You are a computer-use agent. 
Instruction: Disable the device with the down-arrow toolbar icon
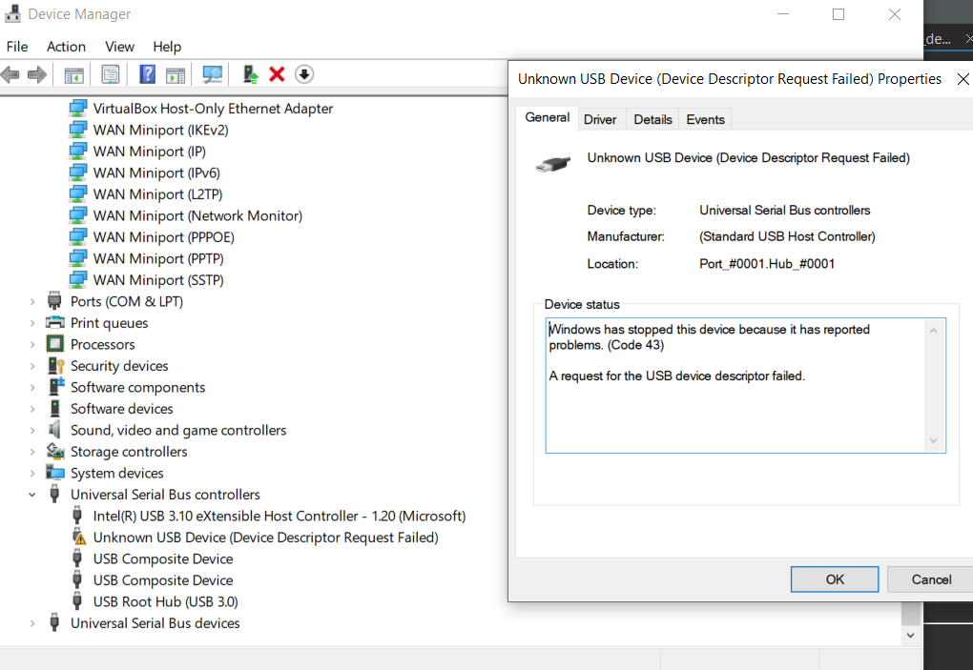click(x=303, y=74)
